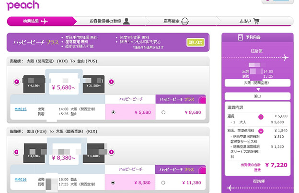Select ハッピーピーチプラス fare ¥11,380 radio
This screenshot has width=299, height=193.
pos(163,183)
